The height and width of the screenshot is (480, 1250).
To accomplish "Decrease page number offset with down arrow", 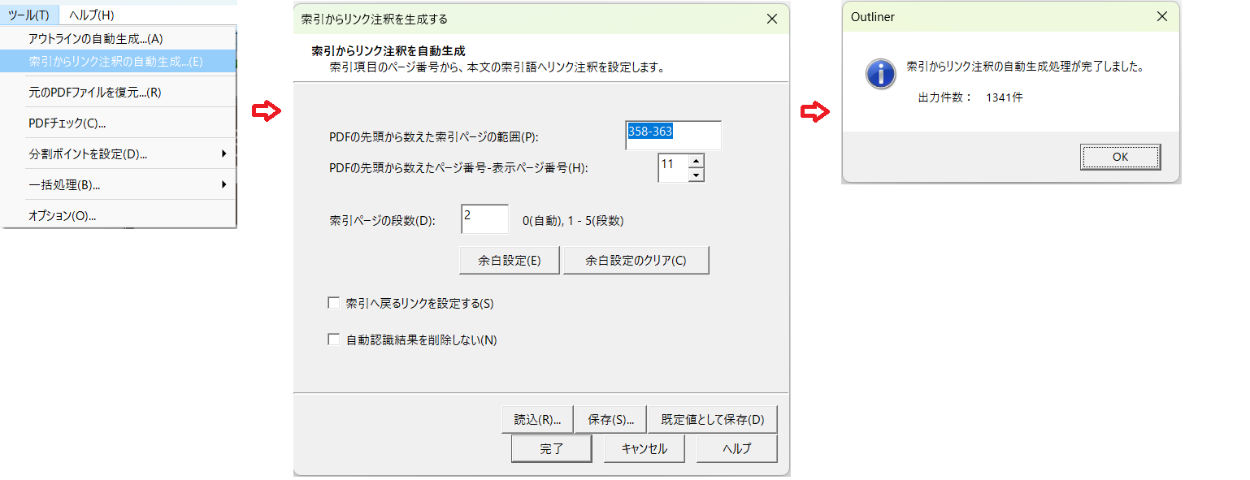I will point(696,175).
